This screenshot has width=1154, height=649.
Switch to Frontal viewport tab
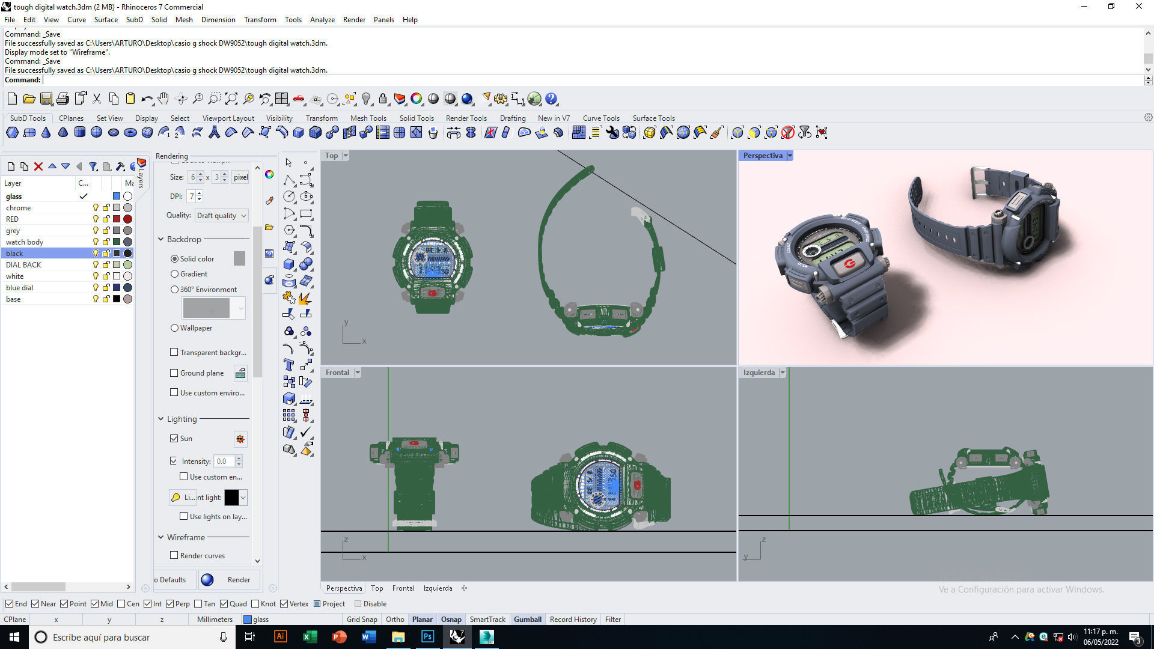[x=403, y=588]
